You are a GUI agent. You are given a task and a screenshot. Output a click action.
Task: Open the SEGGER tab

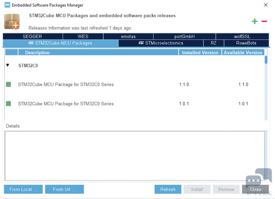pos(33,36)
